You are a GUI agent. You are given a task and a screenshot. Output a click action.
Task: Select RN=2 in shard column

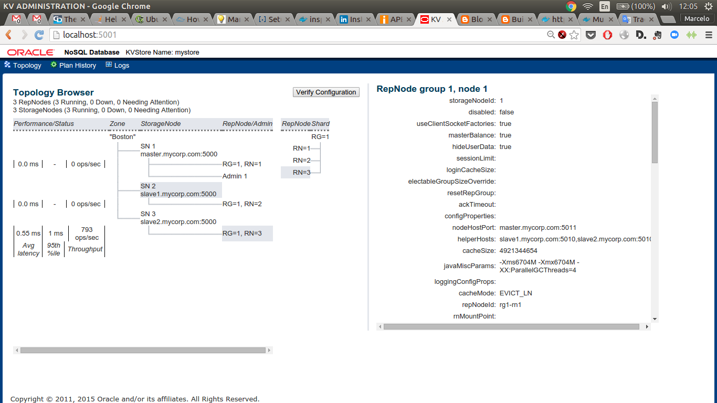click(301, 160)
